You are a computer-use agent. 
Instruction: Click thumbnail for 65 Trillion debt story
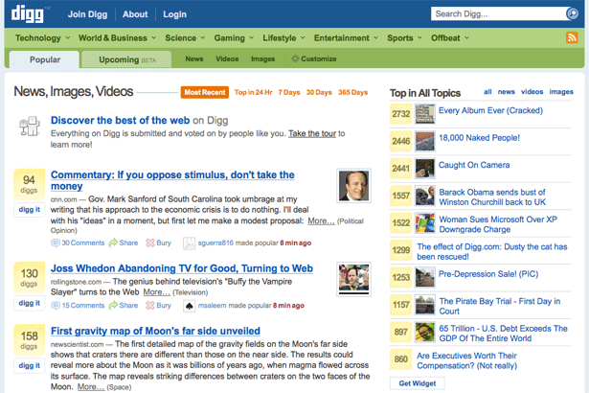[425, 332]
